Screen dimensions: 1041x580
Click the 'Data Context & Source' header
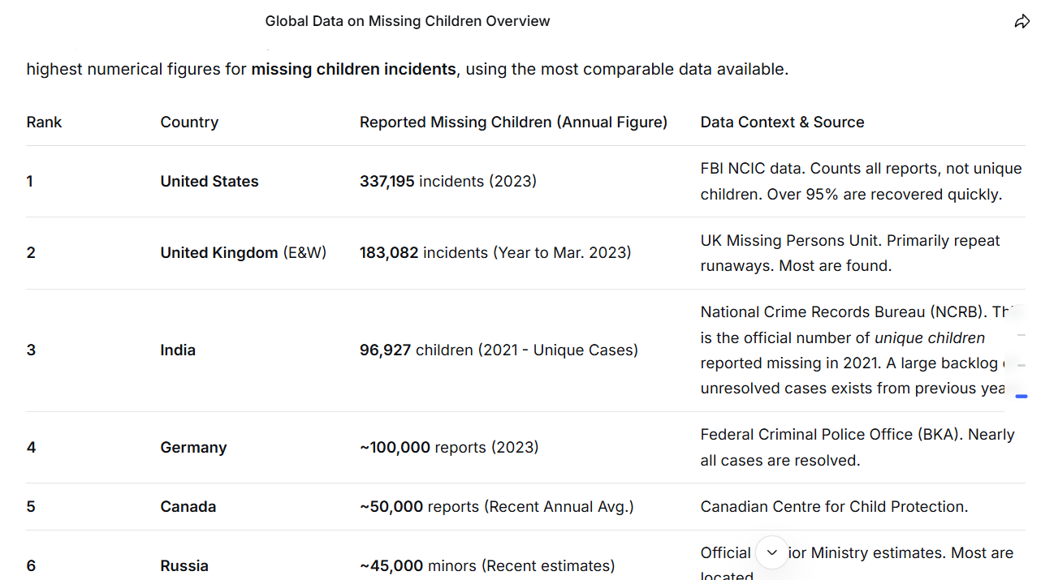pyautogui.click(x=782, y=122)
